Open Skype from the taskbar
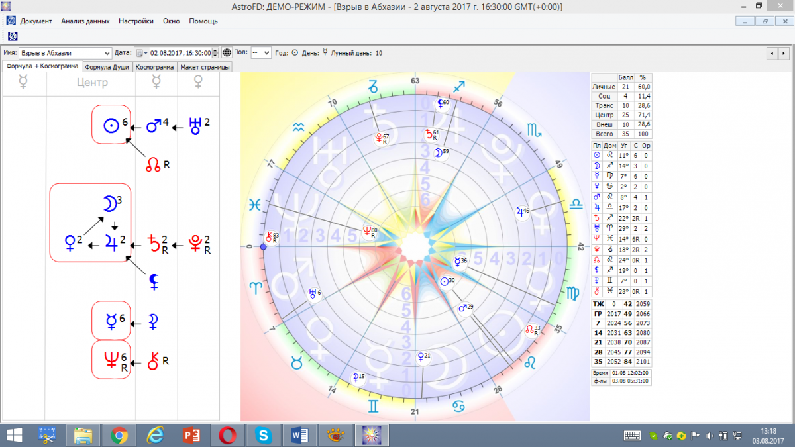The height and width of the screenshot is (447, 795). click(x=264, y=435)
